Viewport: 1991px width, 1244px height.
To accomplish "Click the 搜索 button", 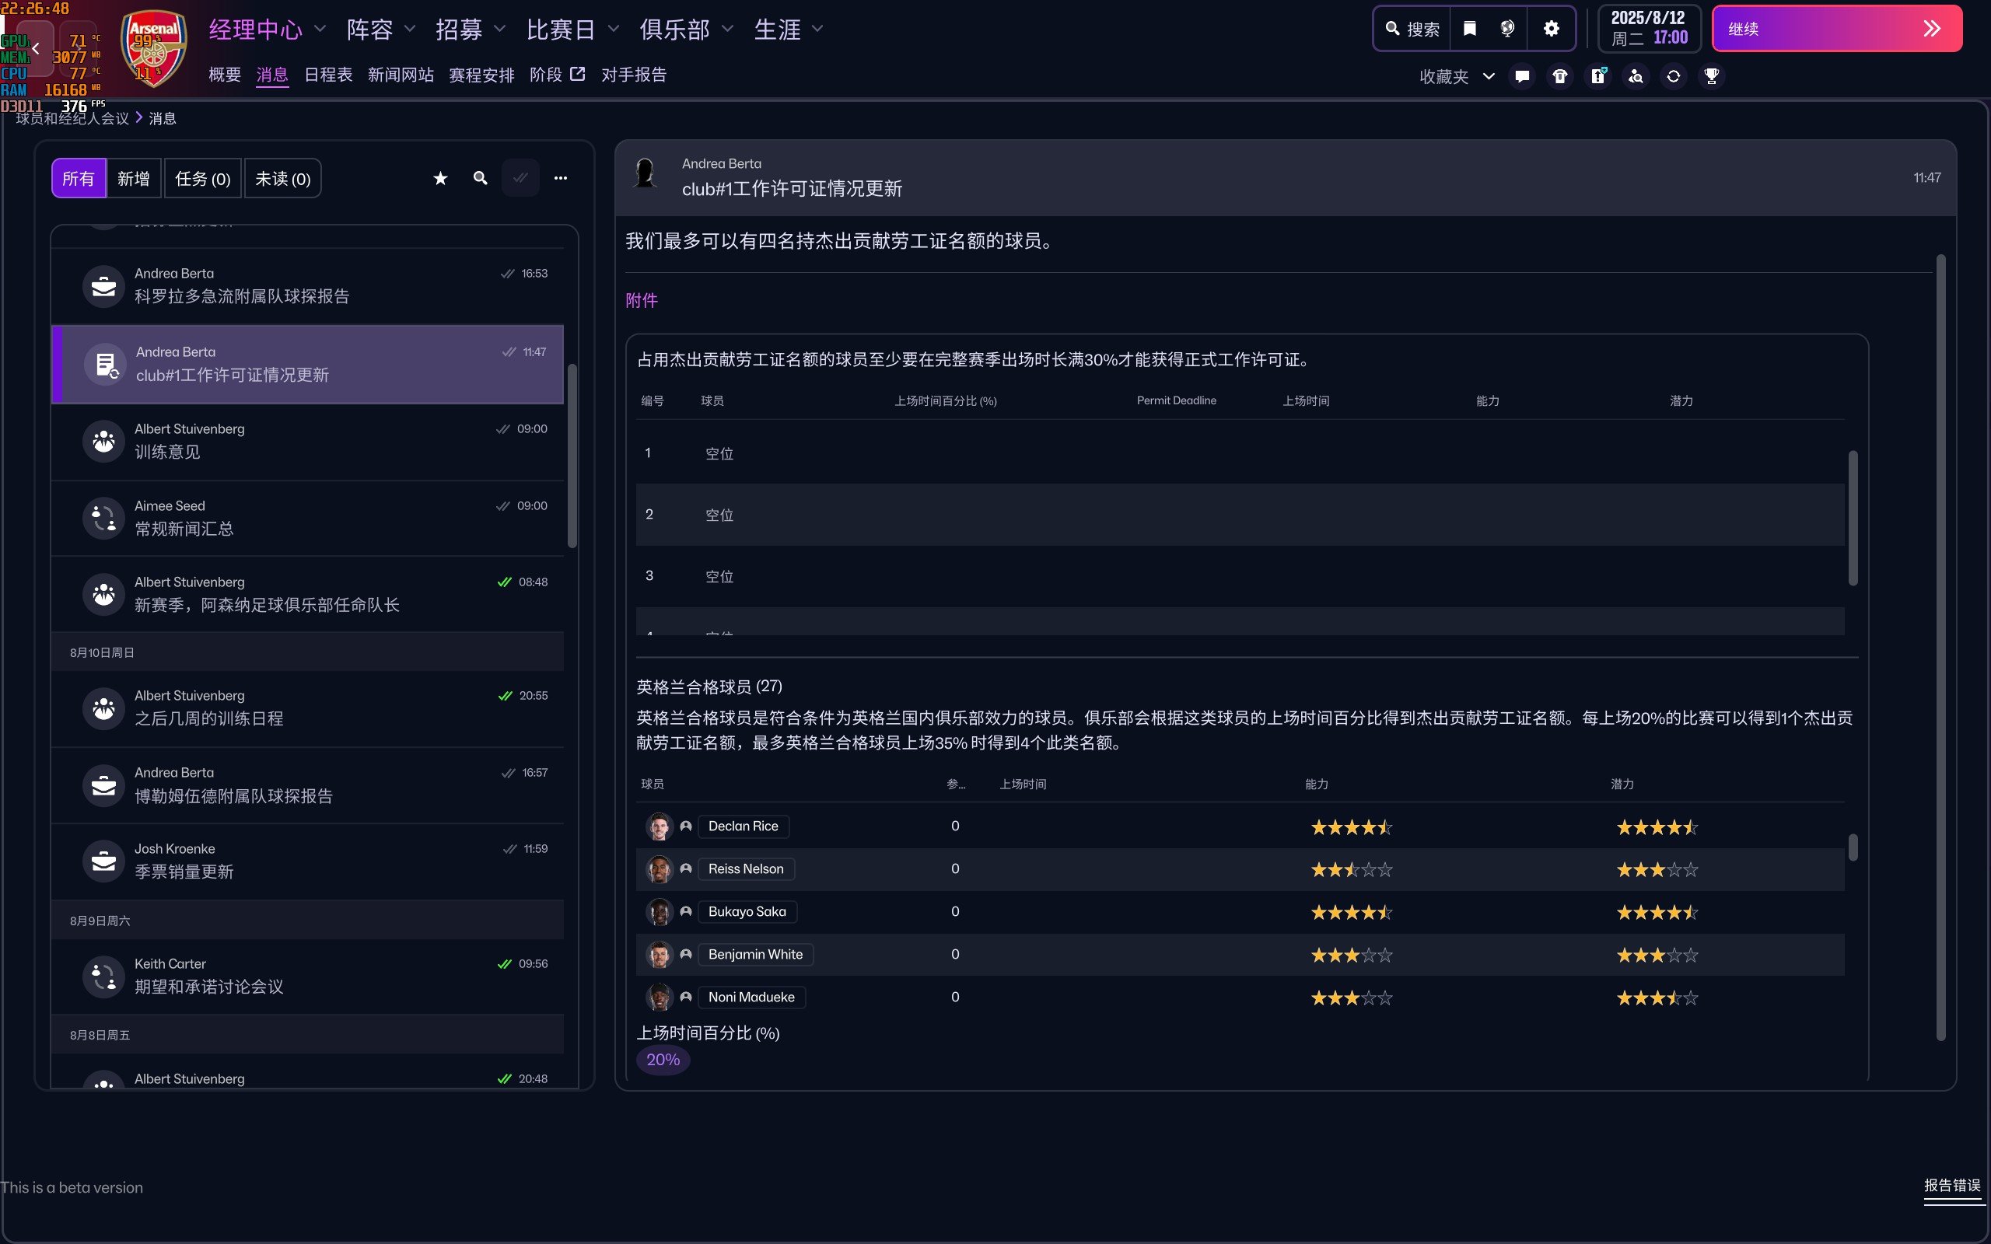I will [1412, 29].
